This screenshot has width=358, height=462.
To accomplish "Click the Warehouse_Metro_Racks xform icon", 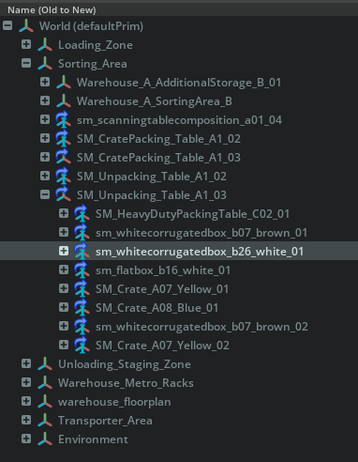I will 45,383.
